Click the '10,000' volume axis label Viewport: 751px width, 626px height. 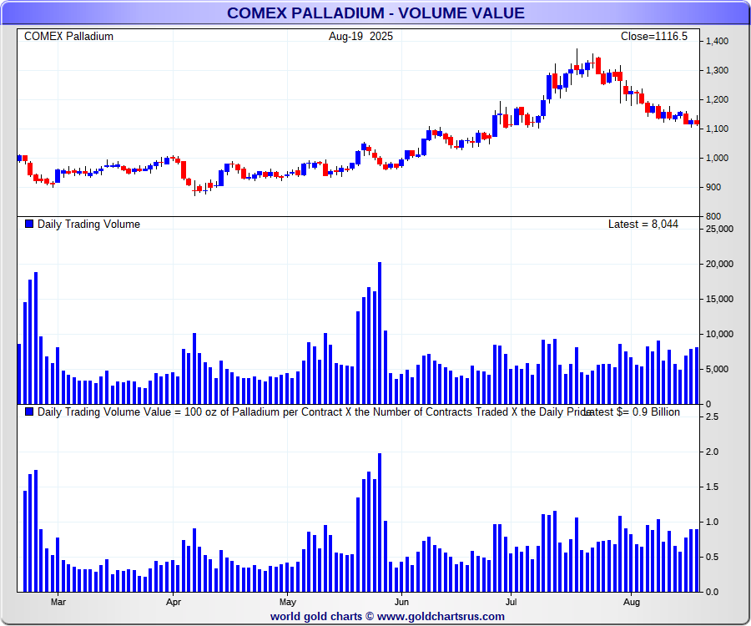[x=719, y=335]
